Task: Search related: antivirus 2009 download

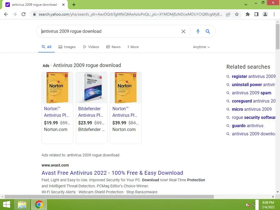Action: coord(253,134)
